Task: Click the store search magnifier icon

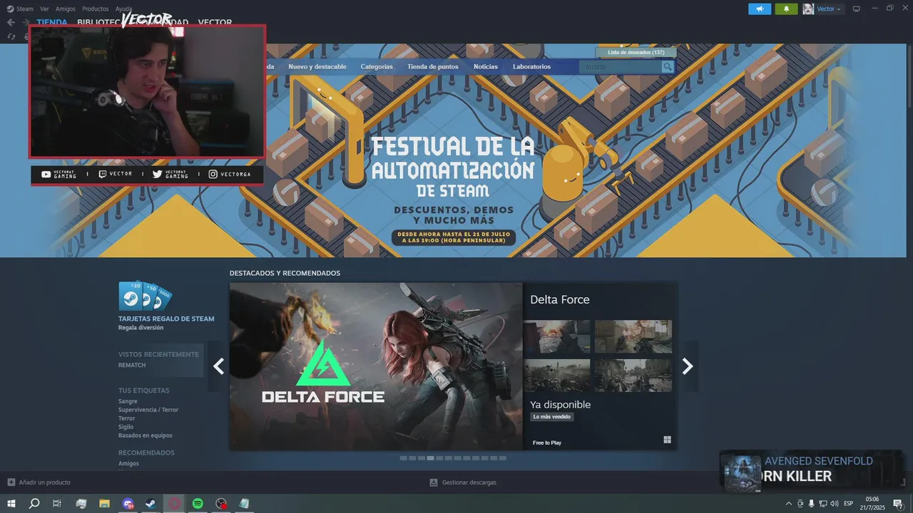Action: pos(668,66)
